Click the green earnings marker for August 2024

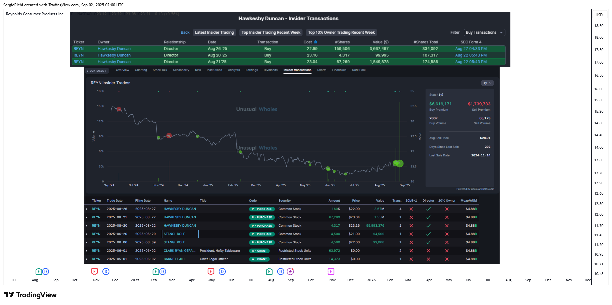click(x=39, y=272)
